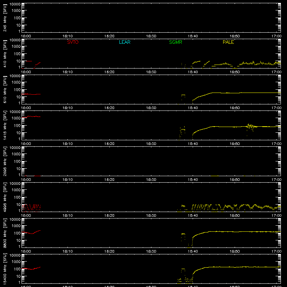The width and height of the screenshot is (287, 287).
Task: Select the 8800 MHz [SFU] axis title
Action: tap(5, 233)
